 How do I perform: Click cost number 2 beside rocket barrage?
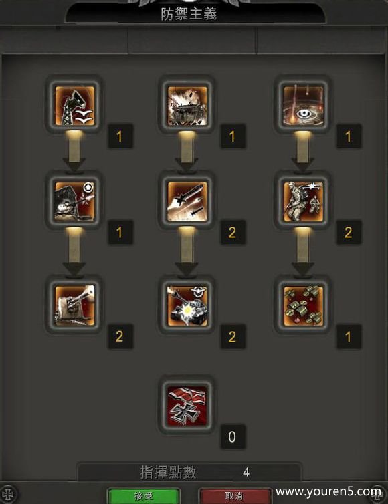[232, 232]
